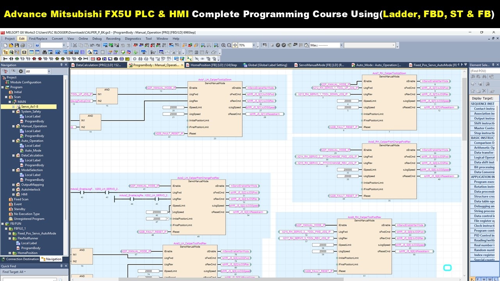This screenshot has width=500, height=281.
Task: Collapse the Auto_Operation node
Action: pyautogui.click(x=14, y=141)
